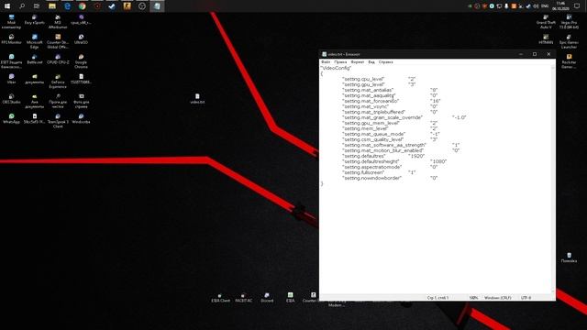Close the Notepad window
This screenshot has height=330, width=587.
548,54
